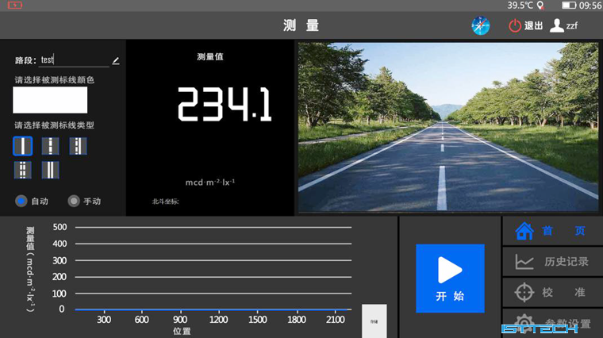Tap the battery indicator in status bar
603x338 pixels.
(x=568, y=6)
